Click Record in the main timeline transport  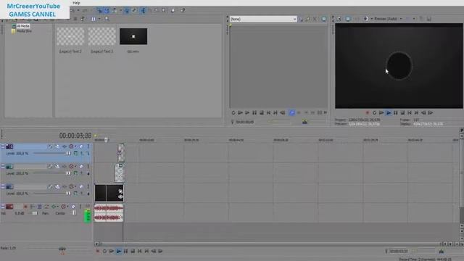98,252
